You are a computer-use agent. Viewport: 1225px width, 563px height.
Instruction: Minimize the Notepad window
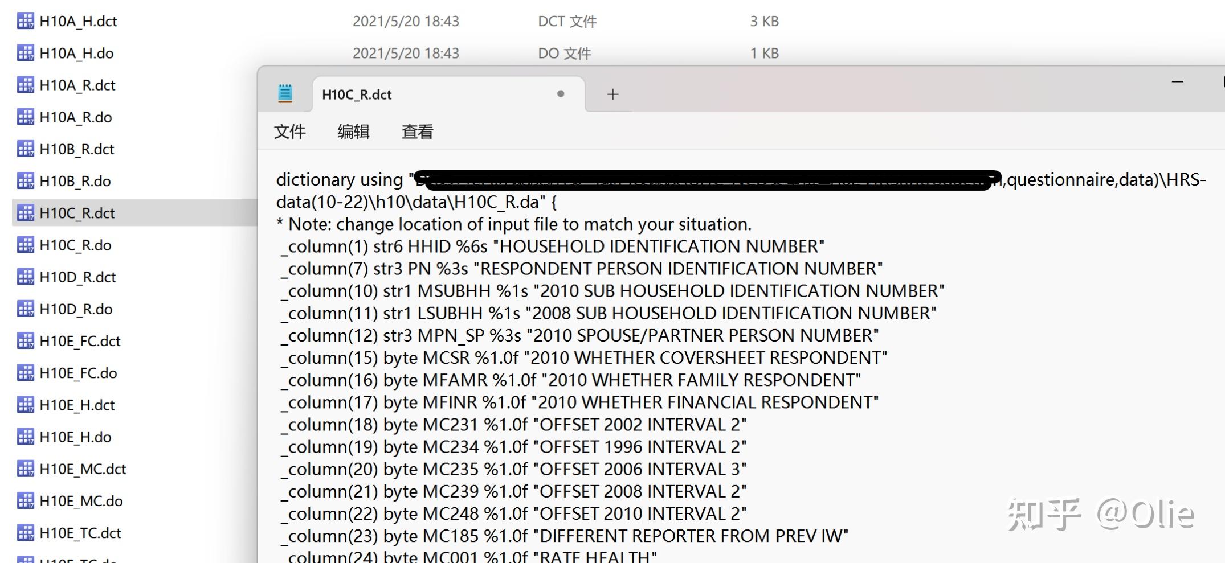(x=1177, y=81)
